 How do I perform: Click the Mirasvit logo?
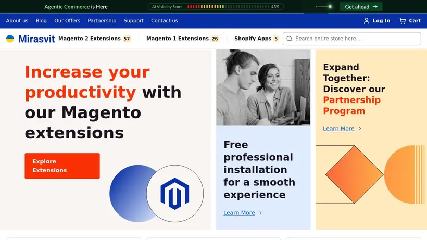click(x=30, y=39)
